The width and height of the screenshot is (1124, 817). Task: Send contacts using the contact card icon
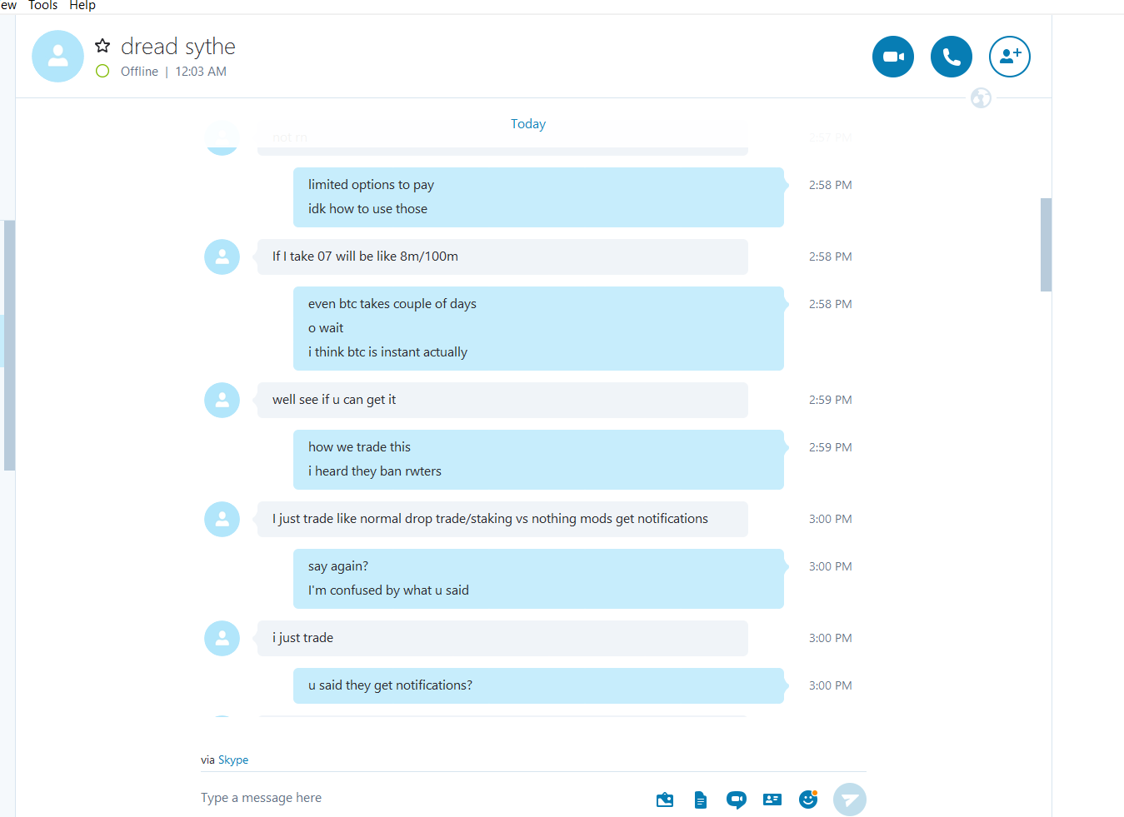(x=772, y=800)
